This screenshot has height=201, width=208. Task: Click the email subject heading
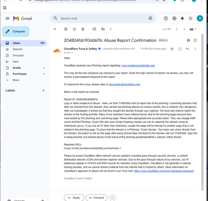110,40
